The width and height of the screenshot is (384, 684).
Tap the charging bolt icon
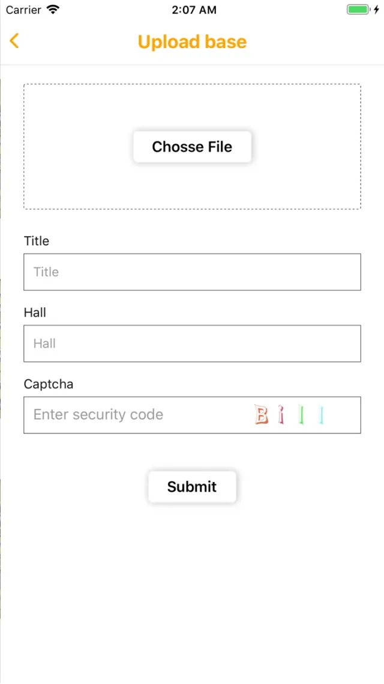[x=377, y=10]
